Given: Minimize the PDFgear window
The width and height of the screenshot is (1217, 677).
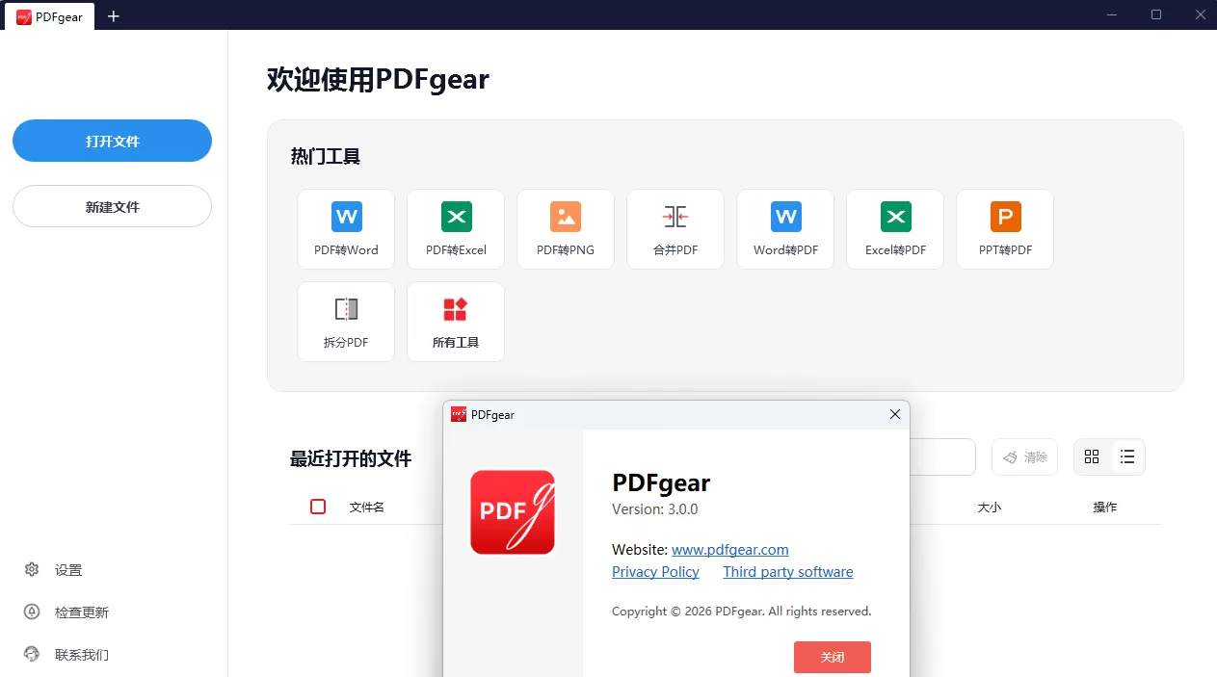Looking at the screenshot, I should pyautogui.click(x=1113, y=14).
